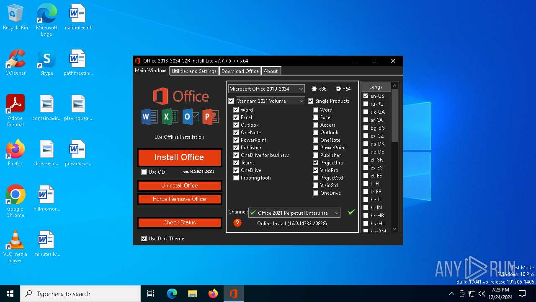Open the About tab
The image size is (536, 302).
point(271,71)
